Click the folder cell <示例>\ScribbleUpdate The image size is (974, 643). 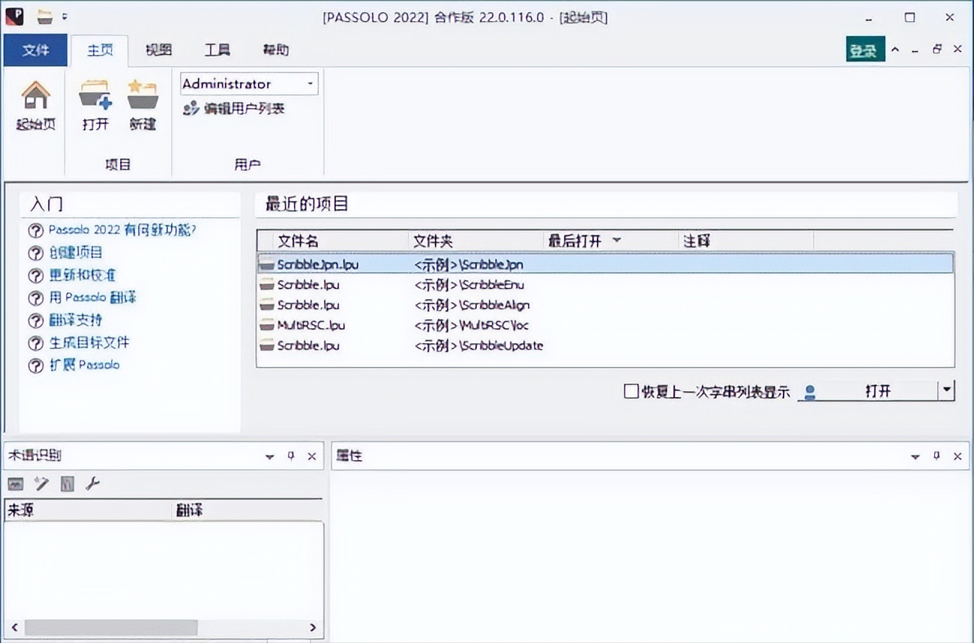(478, 345)
